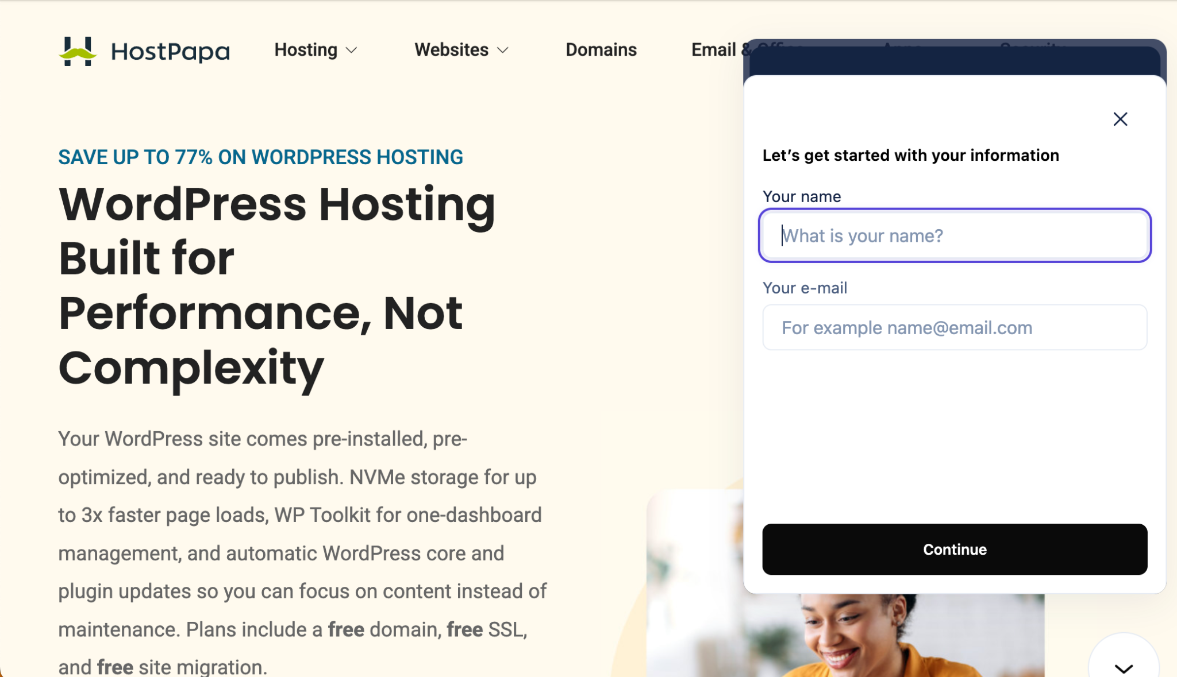Click "Let's get started with your information" heading
Image resolution: width=1177 pixels, height=677 pixels.
pos(910,156)
